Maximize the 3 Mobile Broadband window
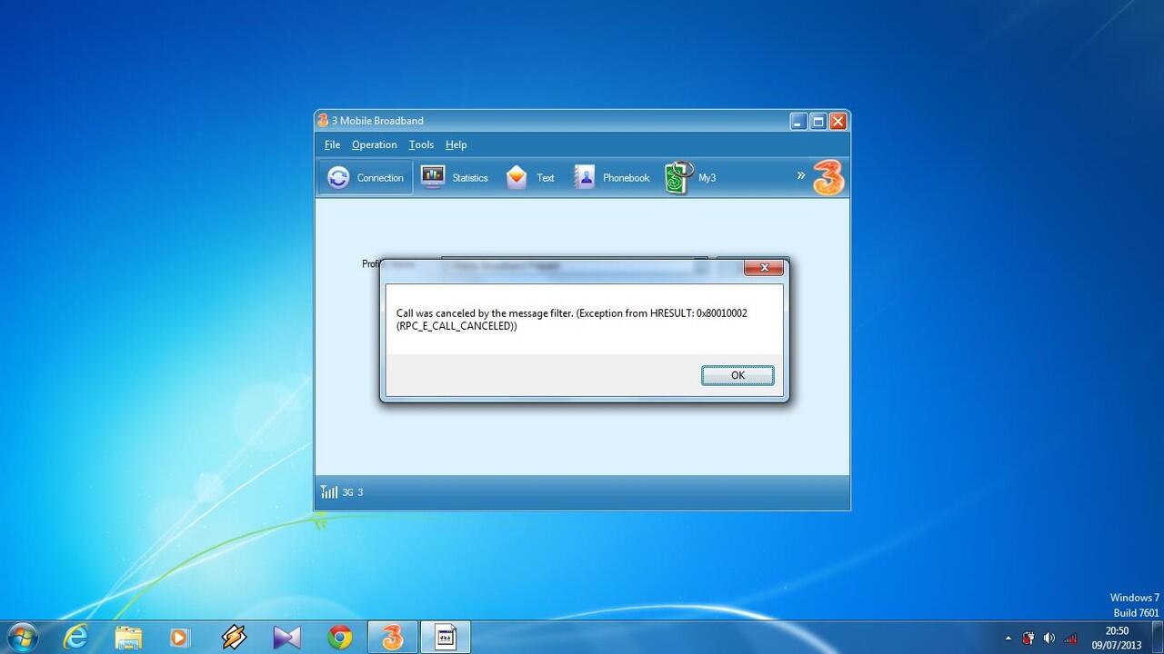Image resolution: width=1164 pixels, height=654 pixels. 818,121
